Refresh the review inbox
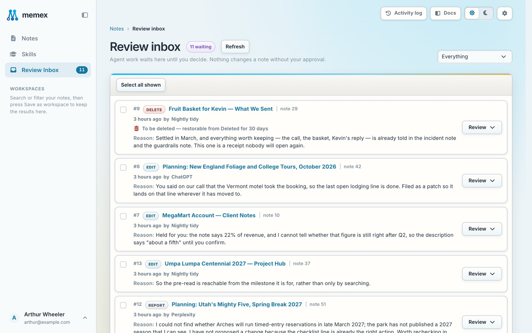Viewport: 532px width, 333px height. tap(235, 47)
